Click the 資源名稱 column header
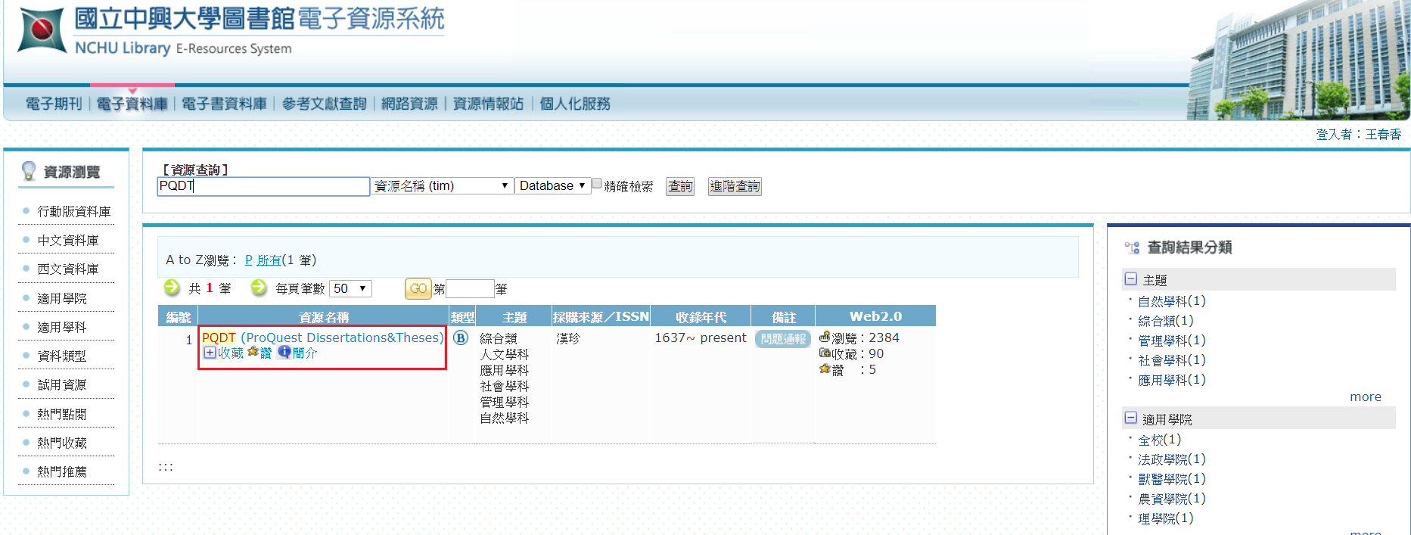This screenshot has width=1411, height=535. pos(324,316)
